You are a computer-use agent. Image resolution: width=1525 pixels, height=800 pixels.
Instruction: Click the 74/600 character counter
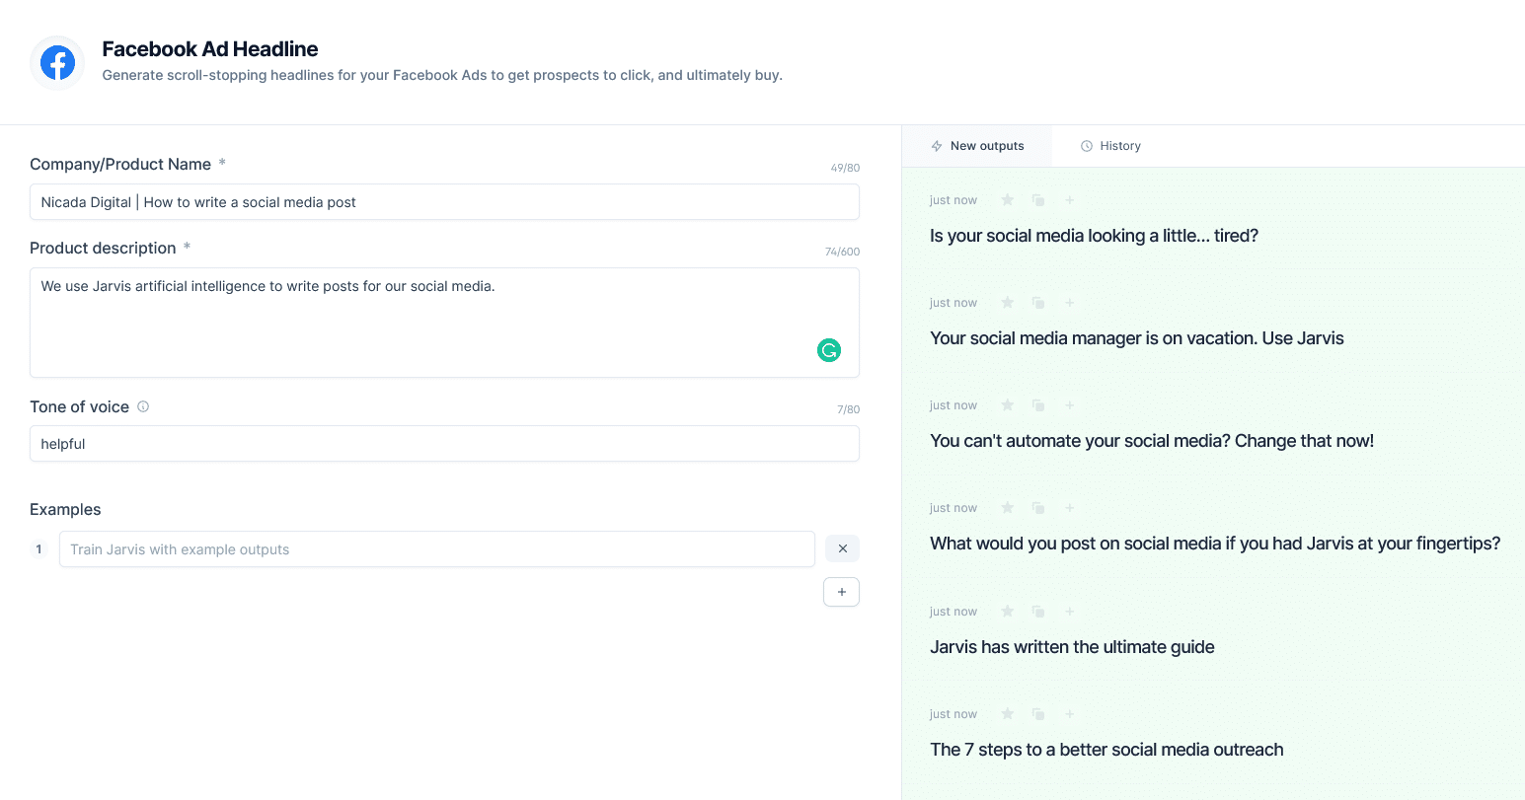point(842,252)
